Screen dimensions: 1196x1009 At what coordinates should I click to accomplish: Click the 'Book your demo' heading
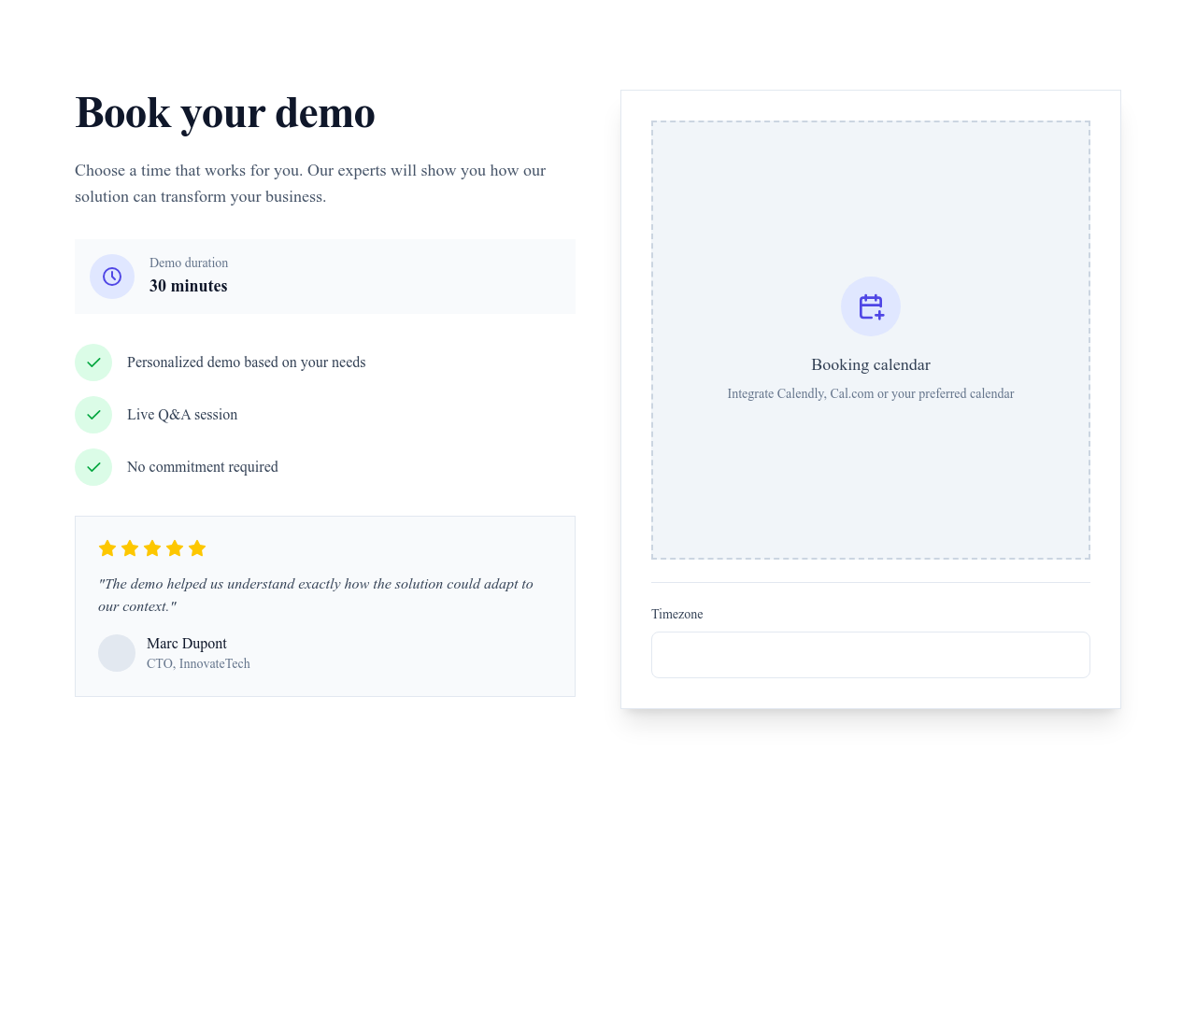point(225,113)
